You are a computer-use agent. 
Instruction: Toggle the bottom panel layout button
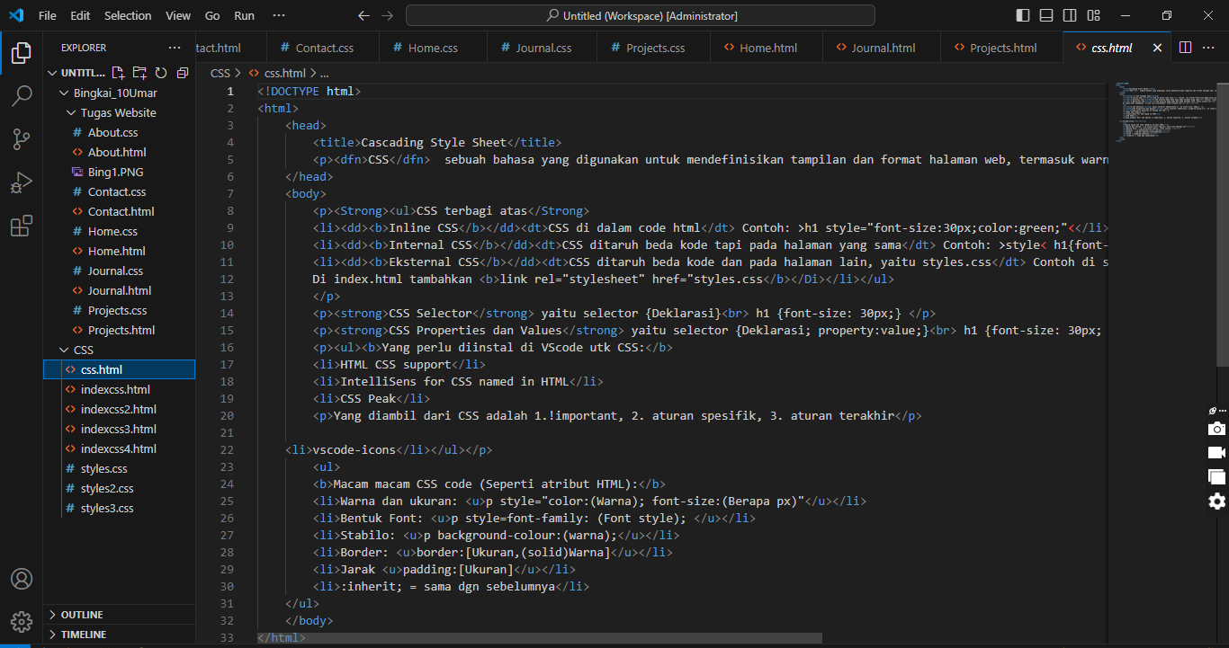pos(1046,15)
